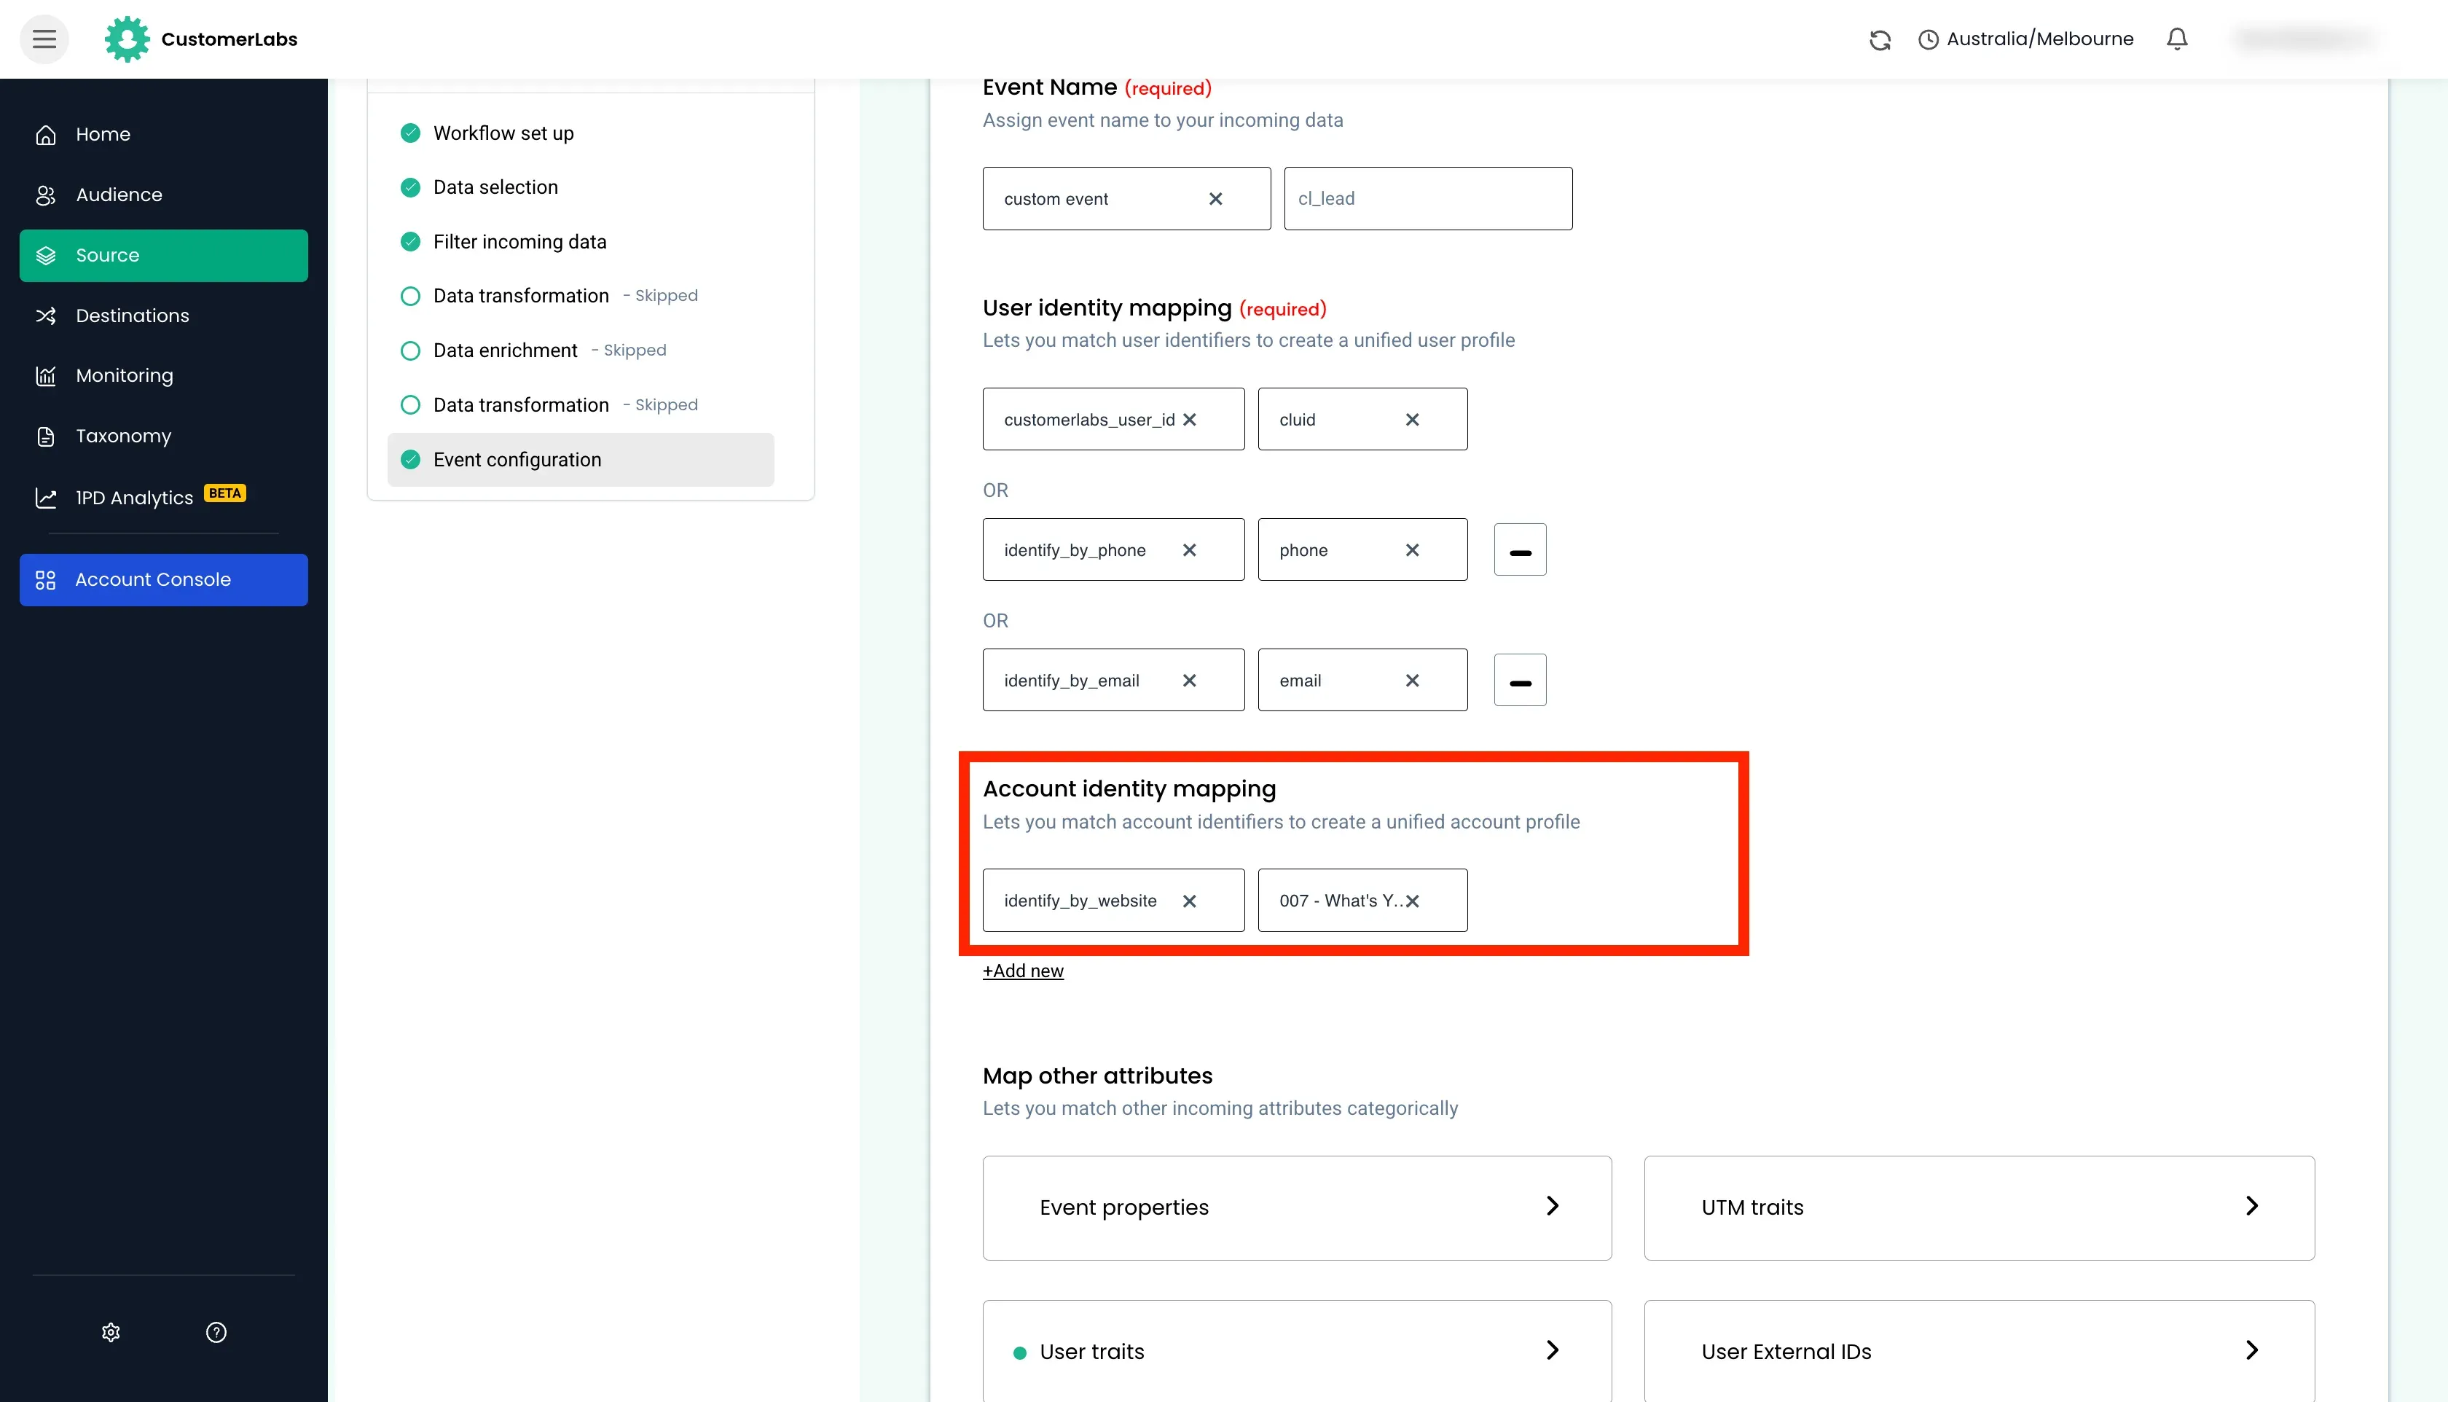Open the help question mark icon
The height and width of the screenshot is (1402, 2448).
pyautogui.click(x=216, y=1332)
